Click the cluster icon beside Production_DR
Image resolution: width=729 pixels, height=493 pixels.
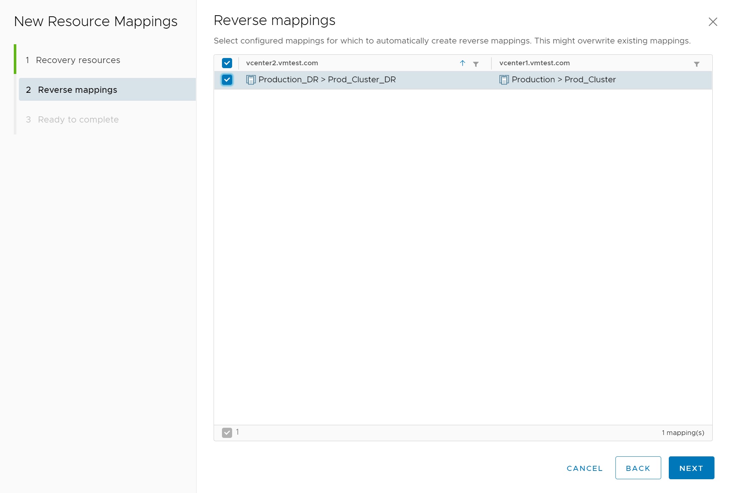pyautogui.click(x=251, y=80)
